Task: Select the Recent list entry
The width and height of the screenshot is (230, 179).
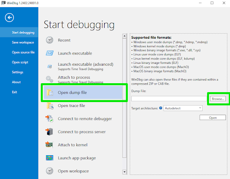Action: click(x=83, y=40)
